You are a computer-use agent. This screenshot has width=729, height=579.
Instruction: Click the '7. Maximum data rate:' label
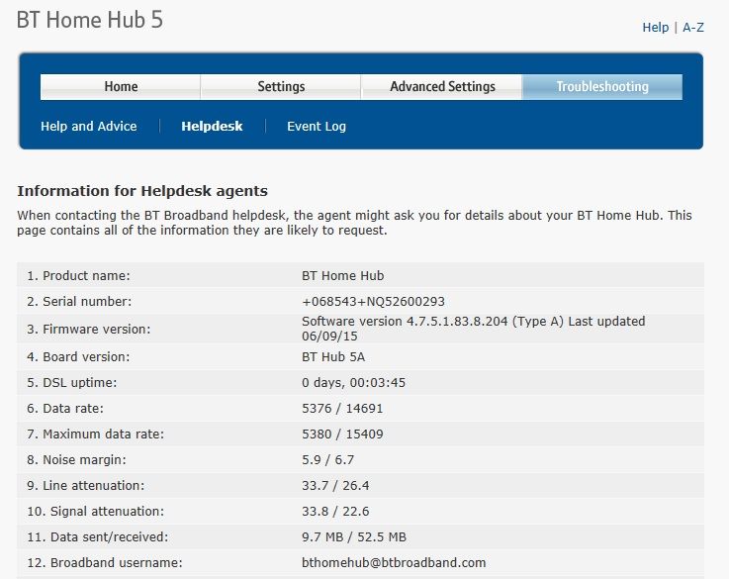click(95, 434)
